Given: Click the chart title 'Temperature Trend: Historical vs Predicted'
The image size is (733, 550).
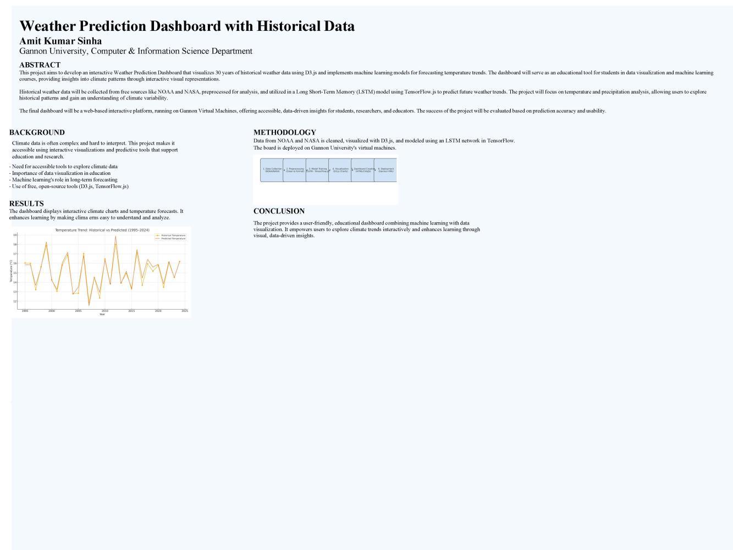Looking at the screenshot, I should tap(102, 230).
